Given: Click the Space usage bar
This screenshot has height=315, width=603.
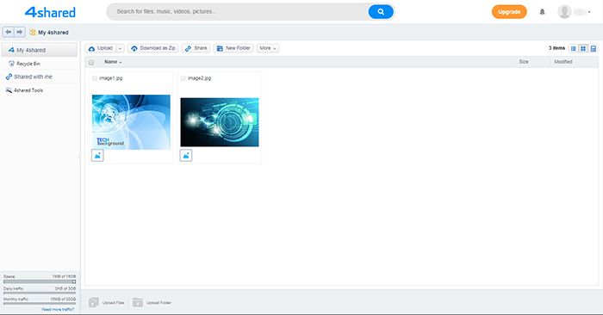Looking at the screenshot, I should tap(40, 281).
